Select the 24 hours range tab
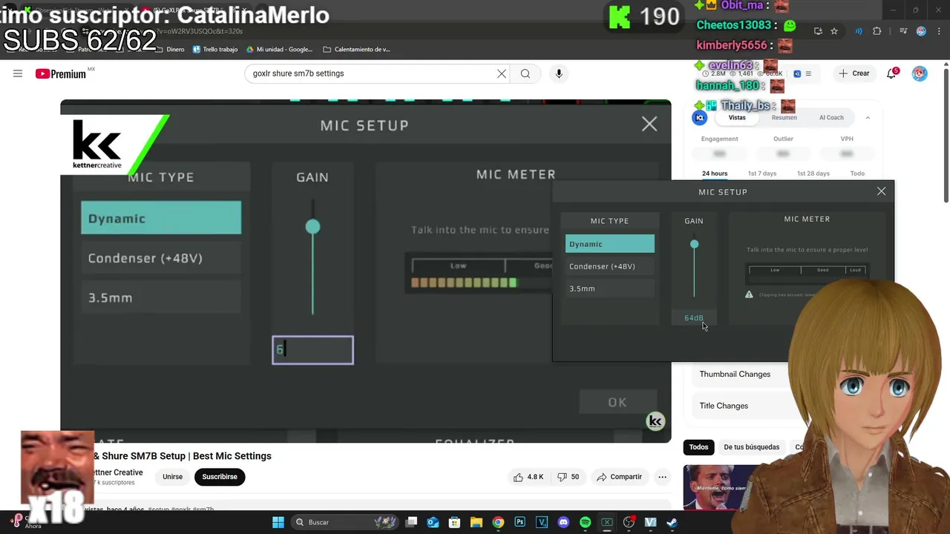 click(x=715, y=174)
